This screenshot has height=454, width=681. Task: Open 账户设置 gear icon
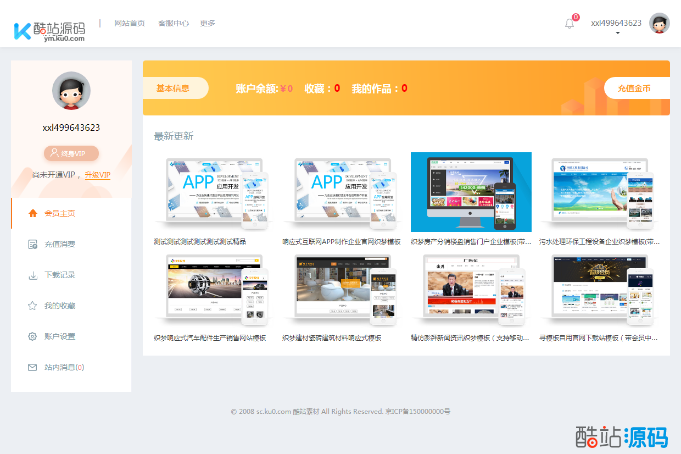[33, 336]
